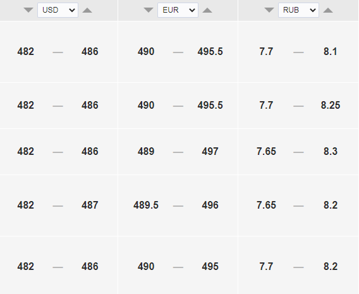The width and height of the screenshot is (359, 294).
Task: Select the 495.5 EUR sell rate in first row
Action: tap(210, 51)
